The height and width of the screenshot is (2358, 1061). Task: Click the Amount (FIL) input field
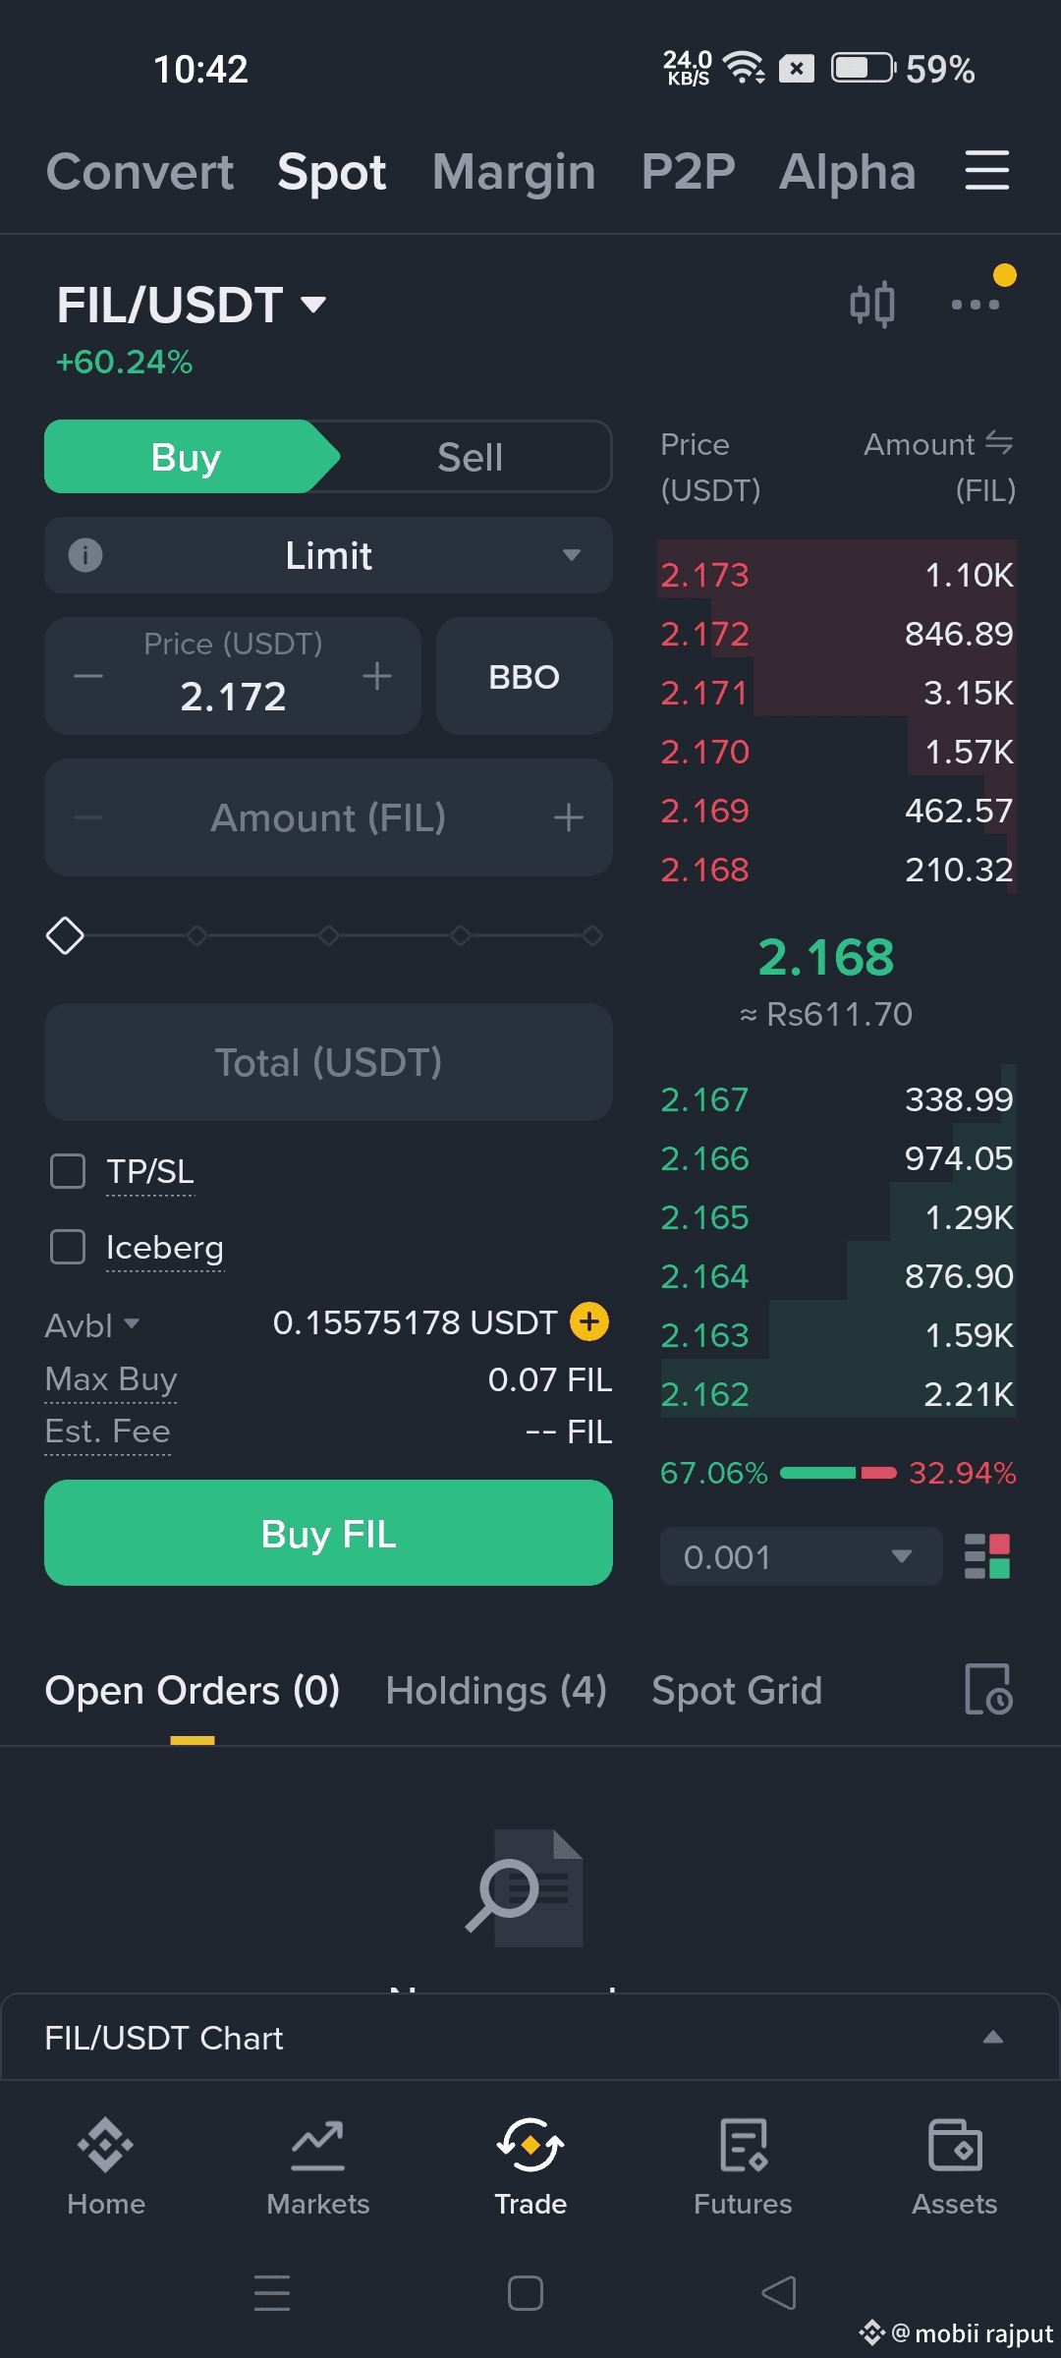tap(328, 817)
